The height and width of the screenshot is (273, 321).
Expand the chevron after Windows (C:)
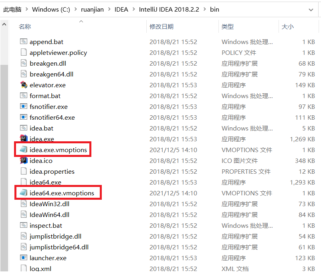[x=76, y=9]
